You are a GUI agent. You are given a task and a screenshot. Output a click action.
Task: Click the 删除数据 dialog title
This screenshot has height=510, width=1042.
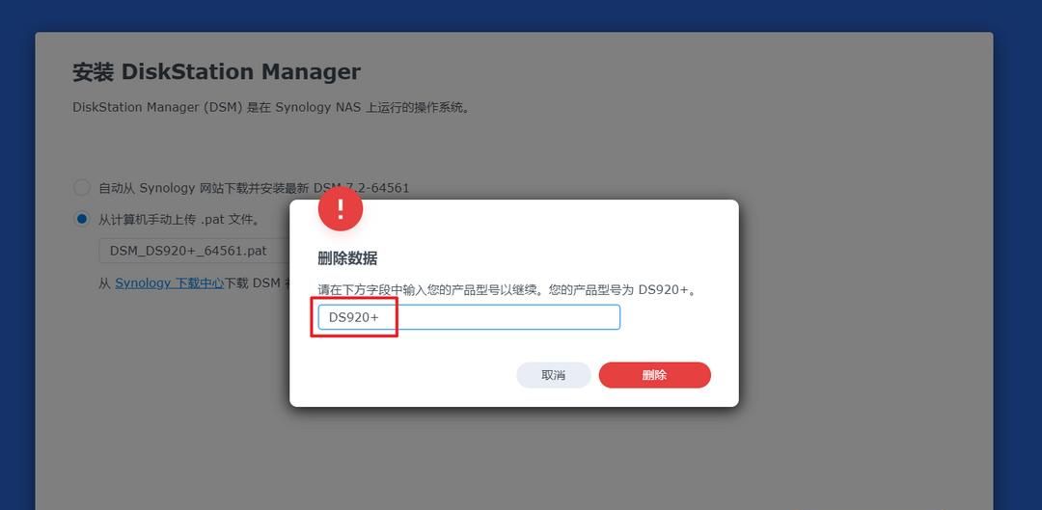point(347,258)
